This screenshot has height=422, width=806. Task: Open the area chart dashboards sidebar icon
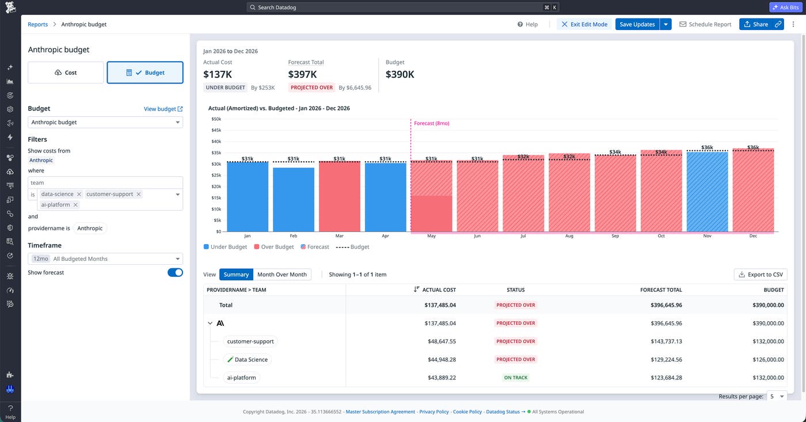click(x=10, y=81)
